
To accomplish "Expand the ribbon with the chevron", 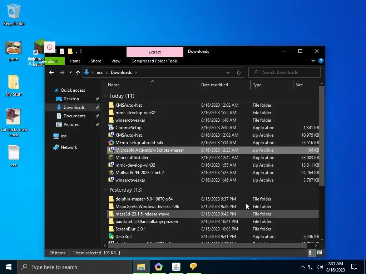I will pos(313,61).
